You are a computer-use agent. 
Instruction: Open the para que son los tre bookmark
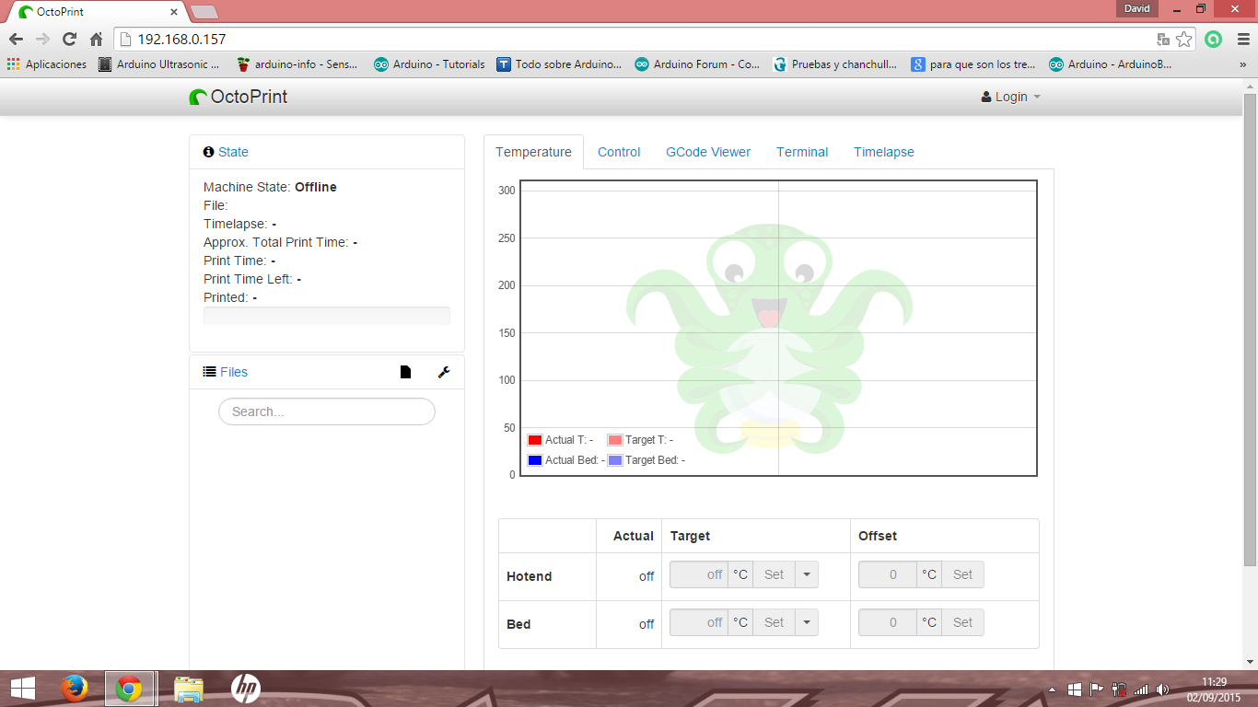(x=973, y=64)
